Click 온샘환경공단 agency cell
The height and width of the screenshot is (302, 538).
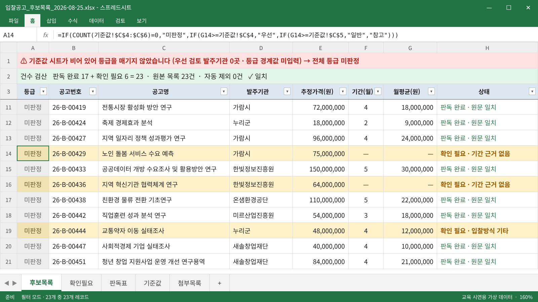261,200
